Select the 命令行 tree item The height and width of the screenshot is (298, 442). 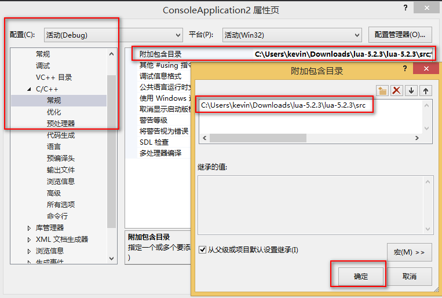point(57,216)
